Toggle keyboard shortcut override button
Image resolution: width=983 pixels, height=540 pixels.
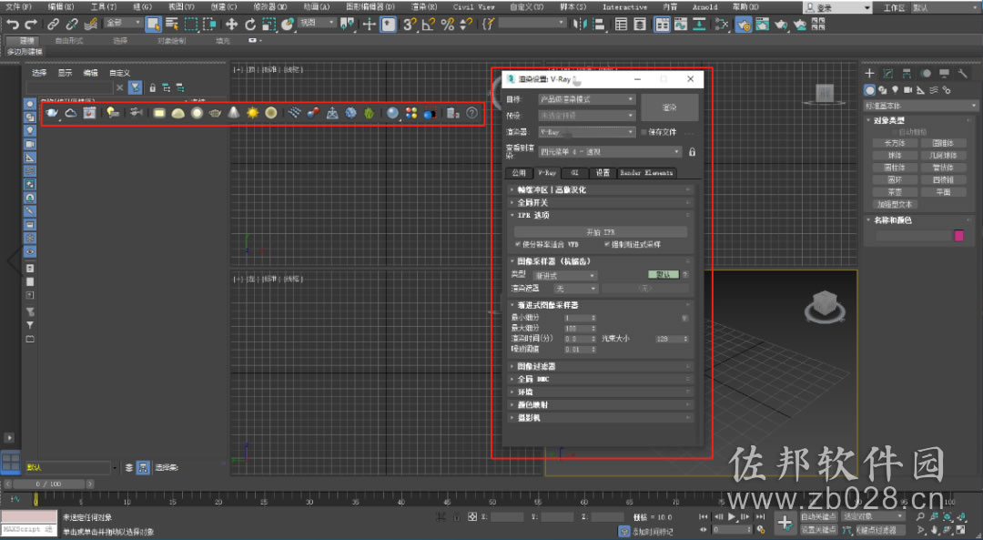click(389, 25)
